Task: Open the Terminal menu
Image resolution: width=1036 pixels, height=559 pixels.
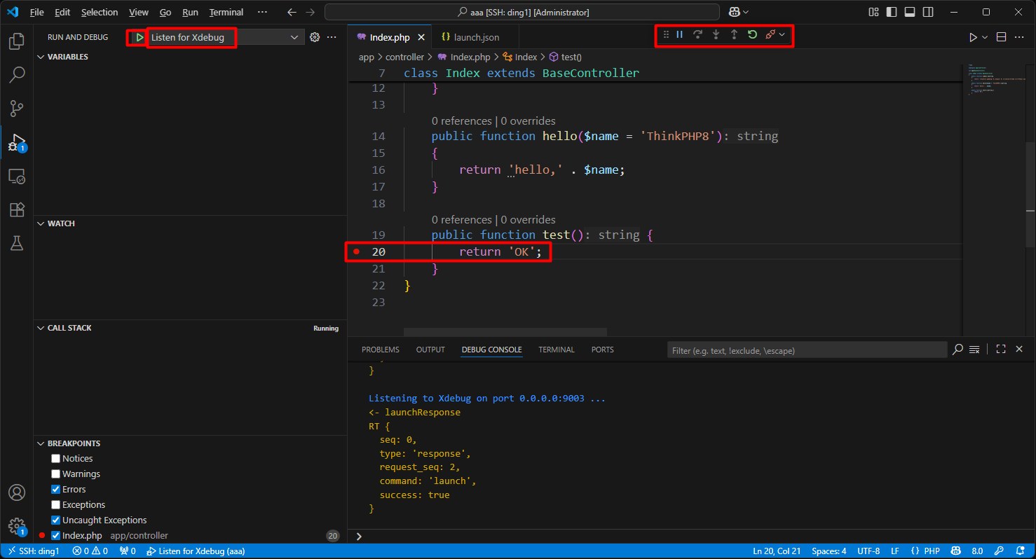Action: click(x=226, y=12)
